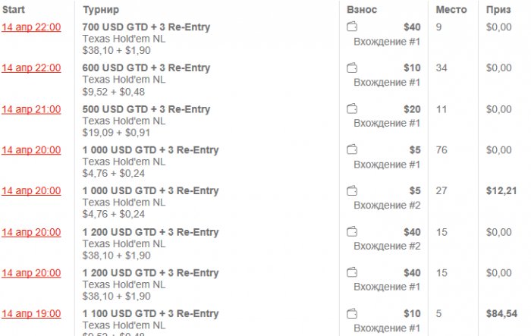Click wallet icon in 600 USD GTD row

click(352, 68)
